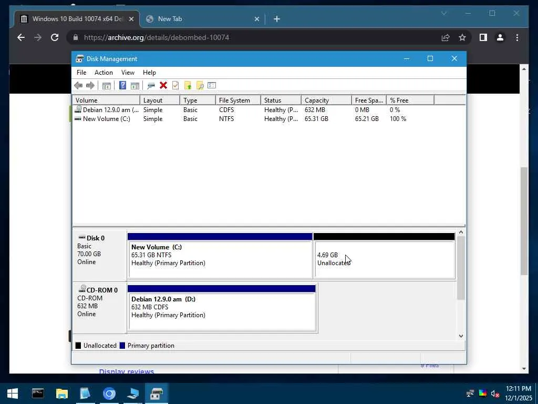Go back using Chrome's back arrow
Viewport: 538px width, 404px height.
(21, 37)
